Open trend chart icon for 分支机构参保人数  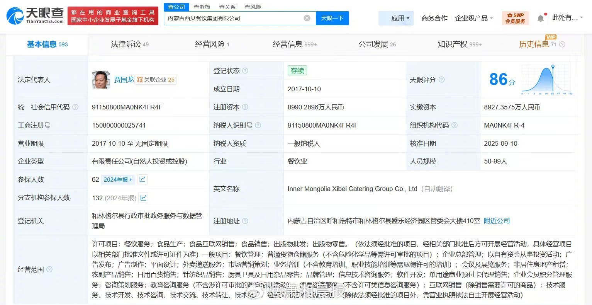143,198
